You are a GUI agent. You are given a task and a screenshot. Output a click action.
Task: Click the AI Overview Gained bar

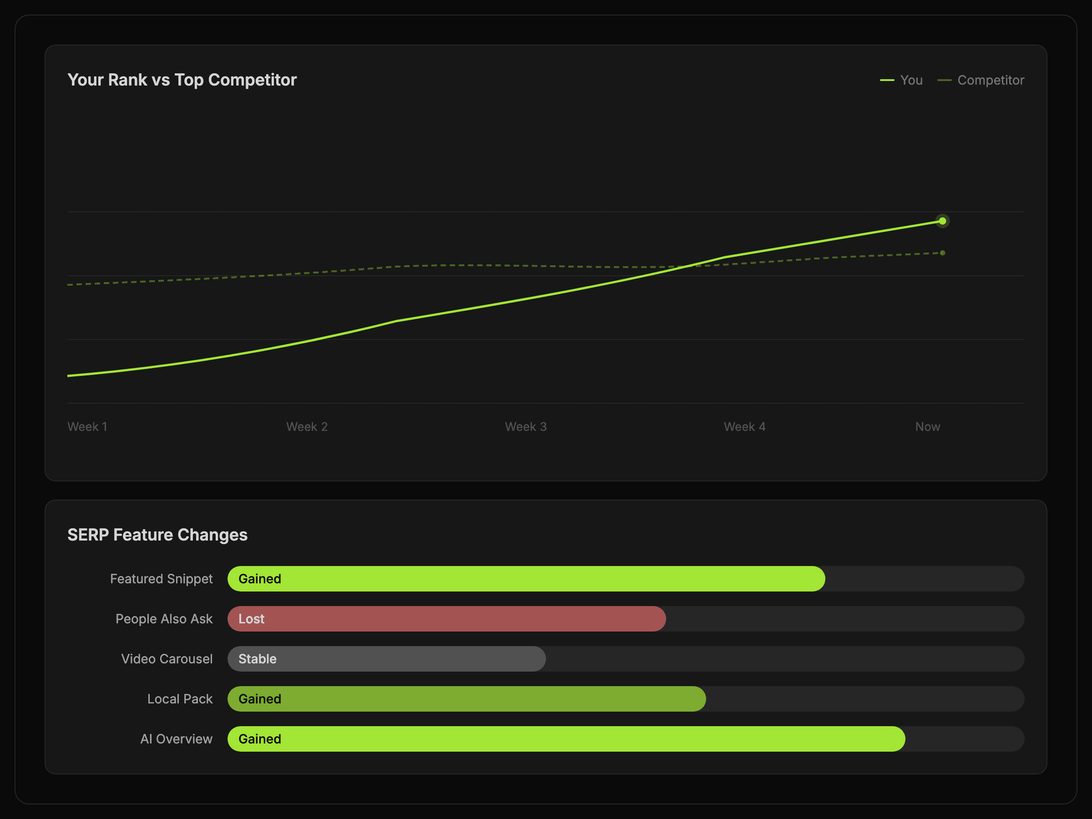[566, 738]
